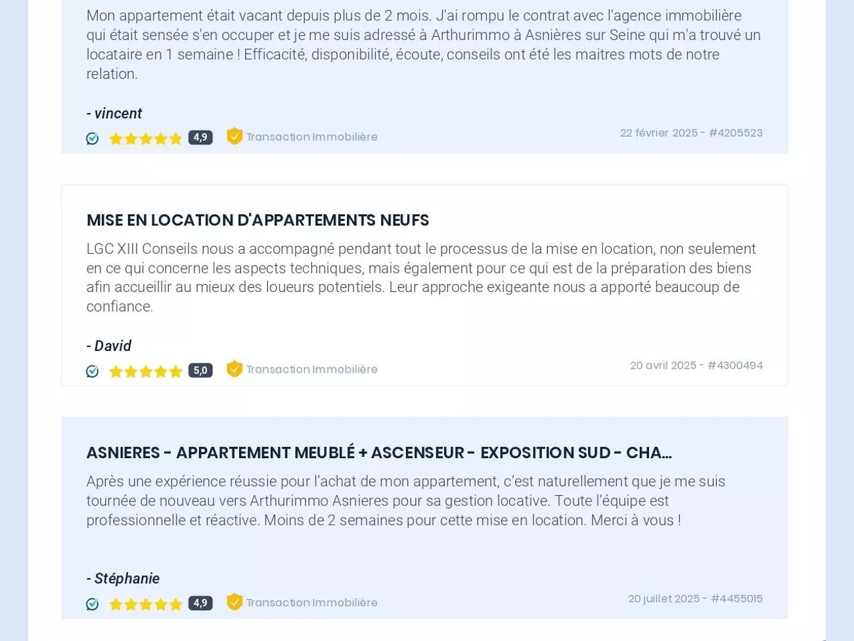The image size is (854, 641).
Task: Click the verified check icon under vincent
Action: pos(93,138)
